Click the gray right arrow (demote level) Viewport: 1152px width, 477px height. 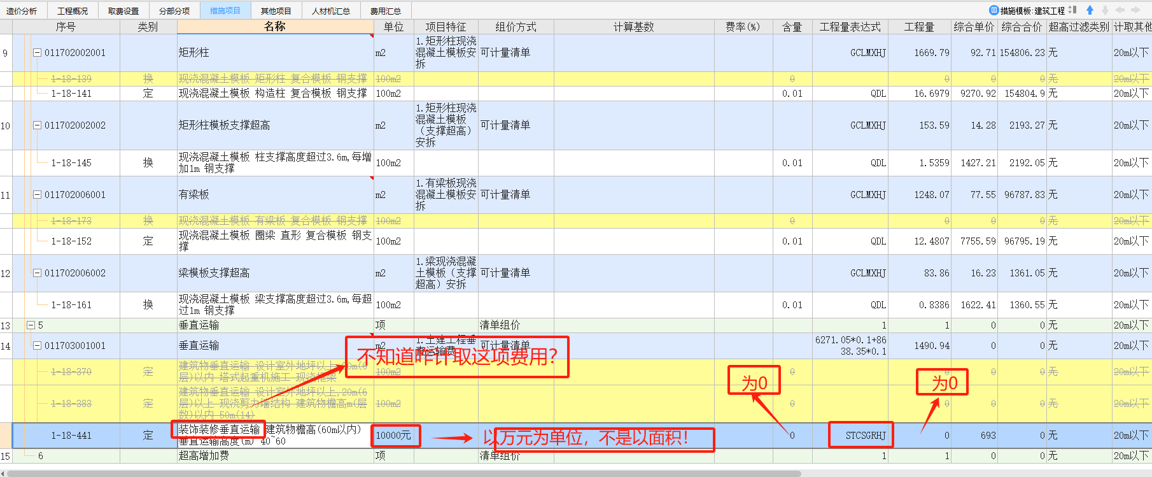click(x=1135, y=10)
